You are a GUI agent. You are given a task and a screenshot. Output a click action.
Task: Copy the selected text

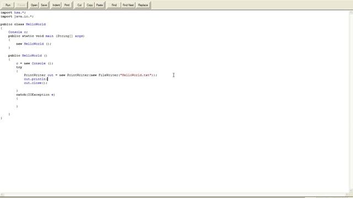click(x=89, y=5)
